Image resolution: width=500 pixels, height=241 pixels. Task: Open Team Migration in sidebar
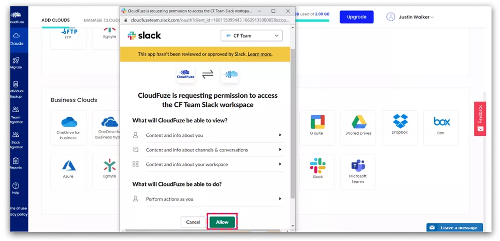(16, 115)
